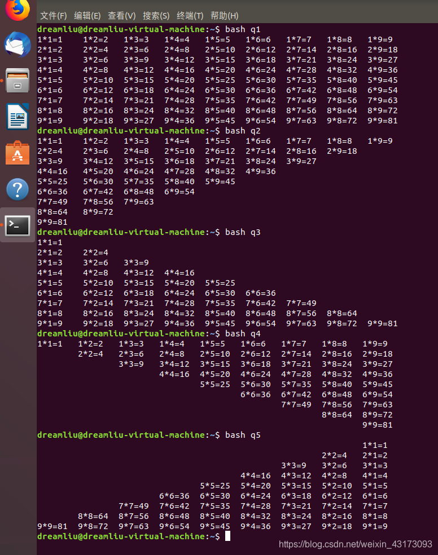Screen dimensions: 438x555
Task: Open the 编辑(E) menu
Action: [x=87, y=16]
